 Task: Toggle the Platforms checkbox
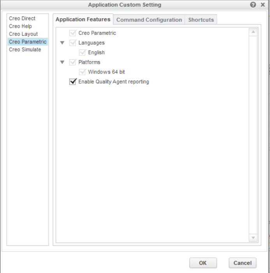coord(72,62)
